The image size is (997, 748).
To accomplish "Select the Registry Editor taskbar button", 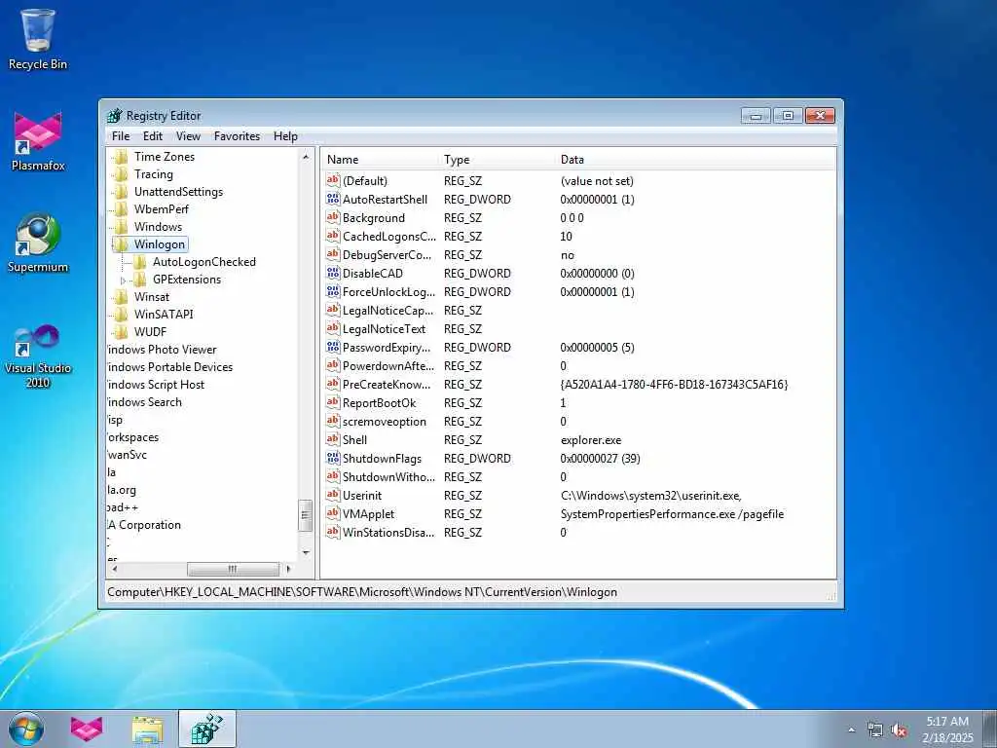I will pyautogui.click(x=207, y=729).
